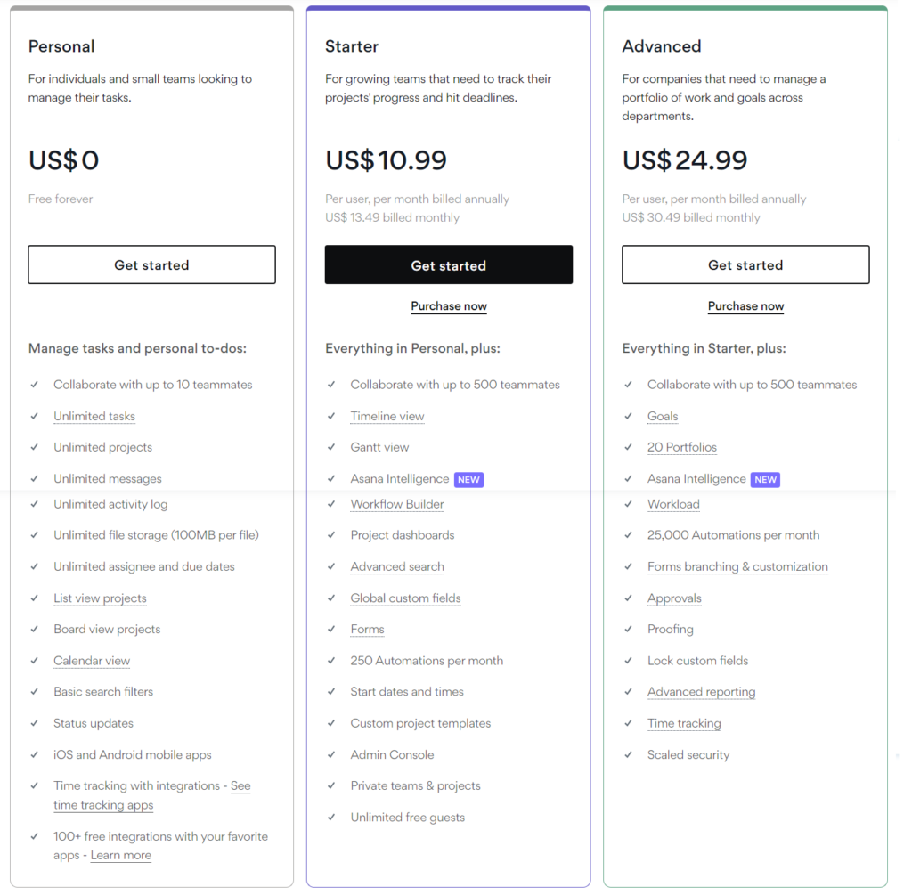Click Get started on the Starter plan

pos(448,264)
